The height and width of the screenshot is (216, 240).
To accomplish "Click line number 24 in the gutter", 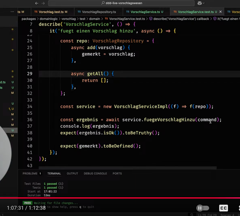I will [30, 41].
